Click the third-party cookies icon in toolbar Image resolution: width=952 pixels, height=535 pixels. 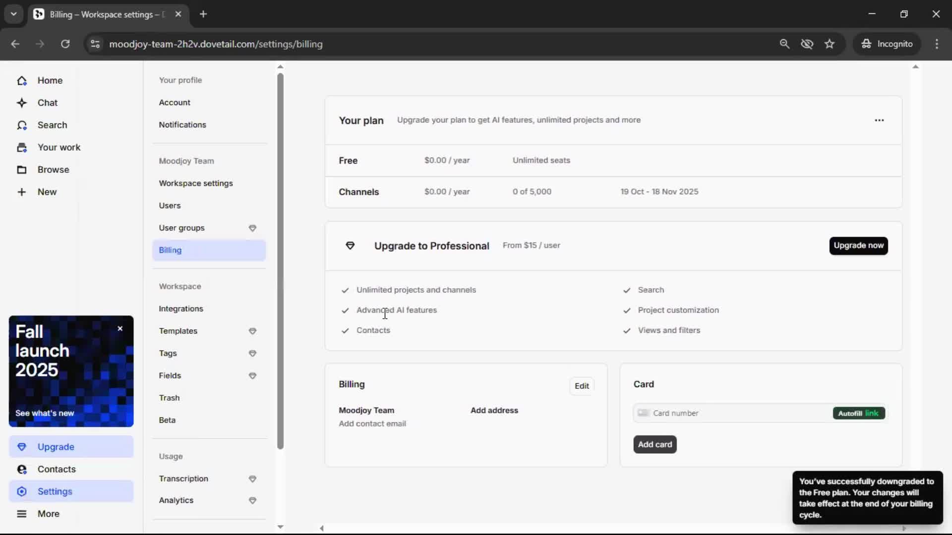coord(807,44)
